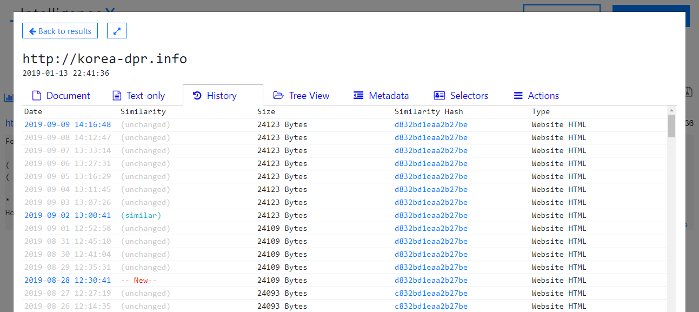This screenshot has height=312, width=699.
Task: Click the Date column header
Action: click(x=33, y=111)
